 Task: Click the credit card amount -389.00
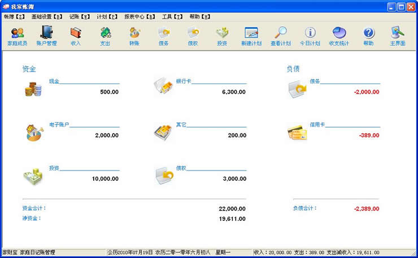(x=369, y=135)
